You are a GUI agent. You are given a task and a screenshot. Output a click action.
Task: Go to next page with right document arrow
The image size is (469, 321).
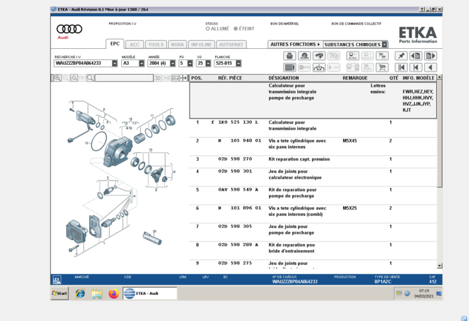pyautogui.click(x=430, y=56)
